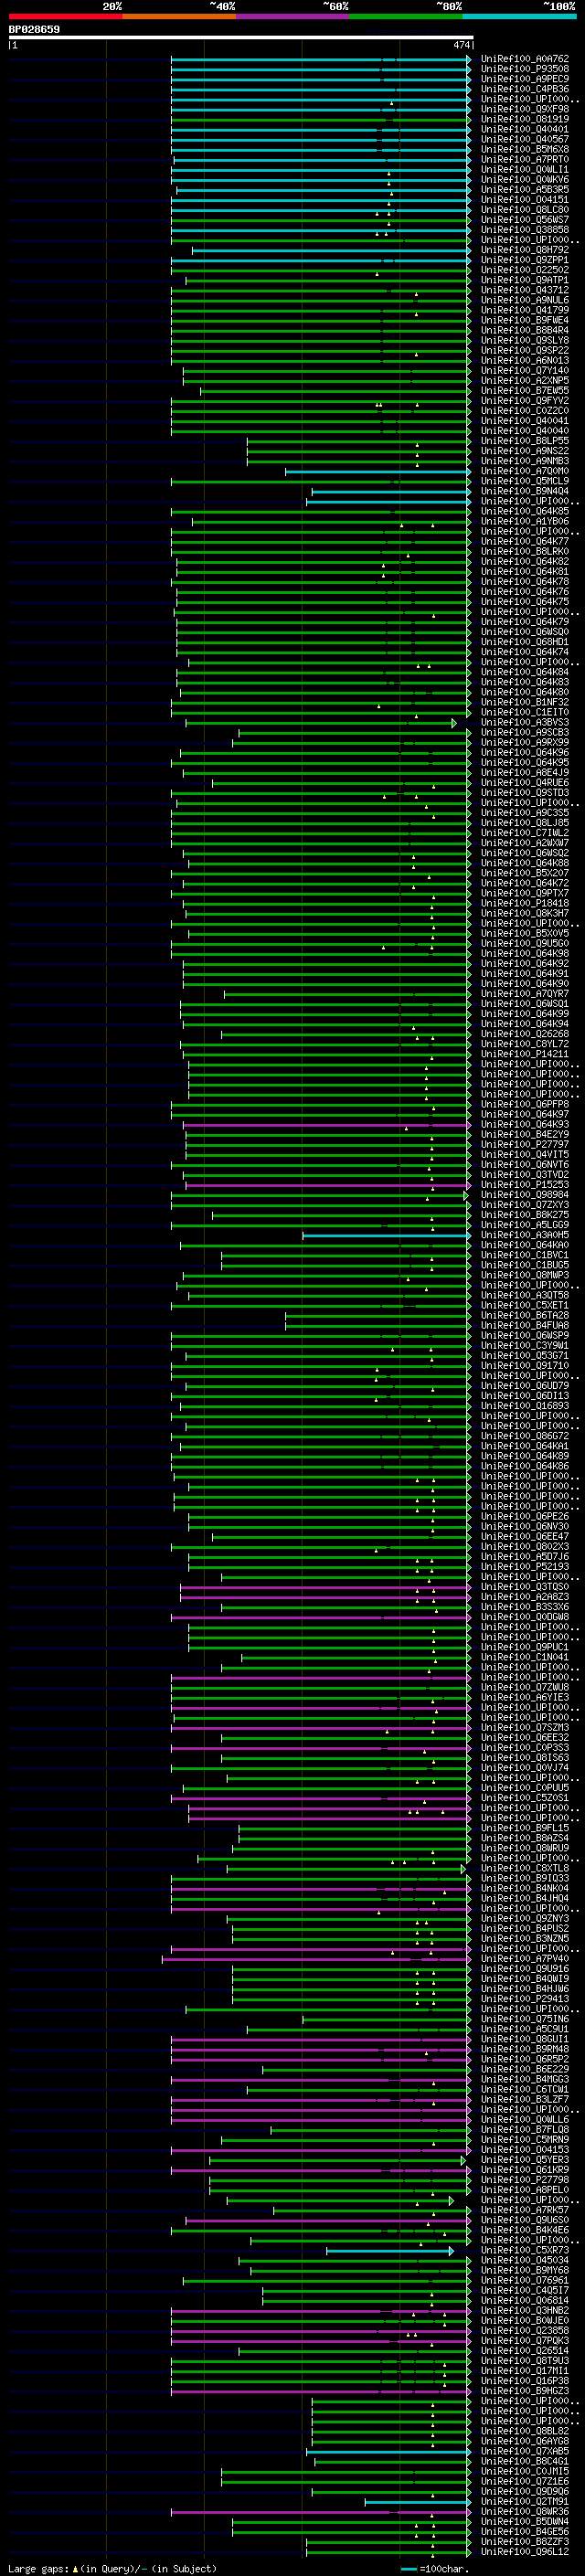Select the UniRef100_C5XR73 entry

[x=525, y=2250]
